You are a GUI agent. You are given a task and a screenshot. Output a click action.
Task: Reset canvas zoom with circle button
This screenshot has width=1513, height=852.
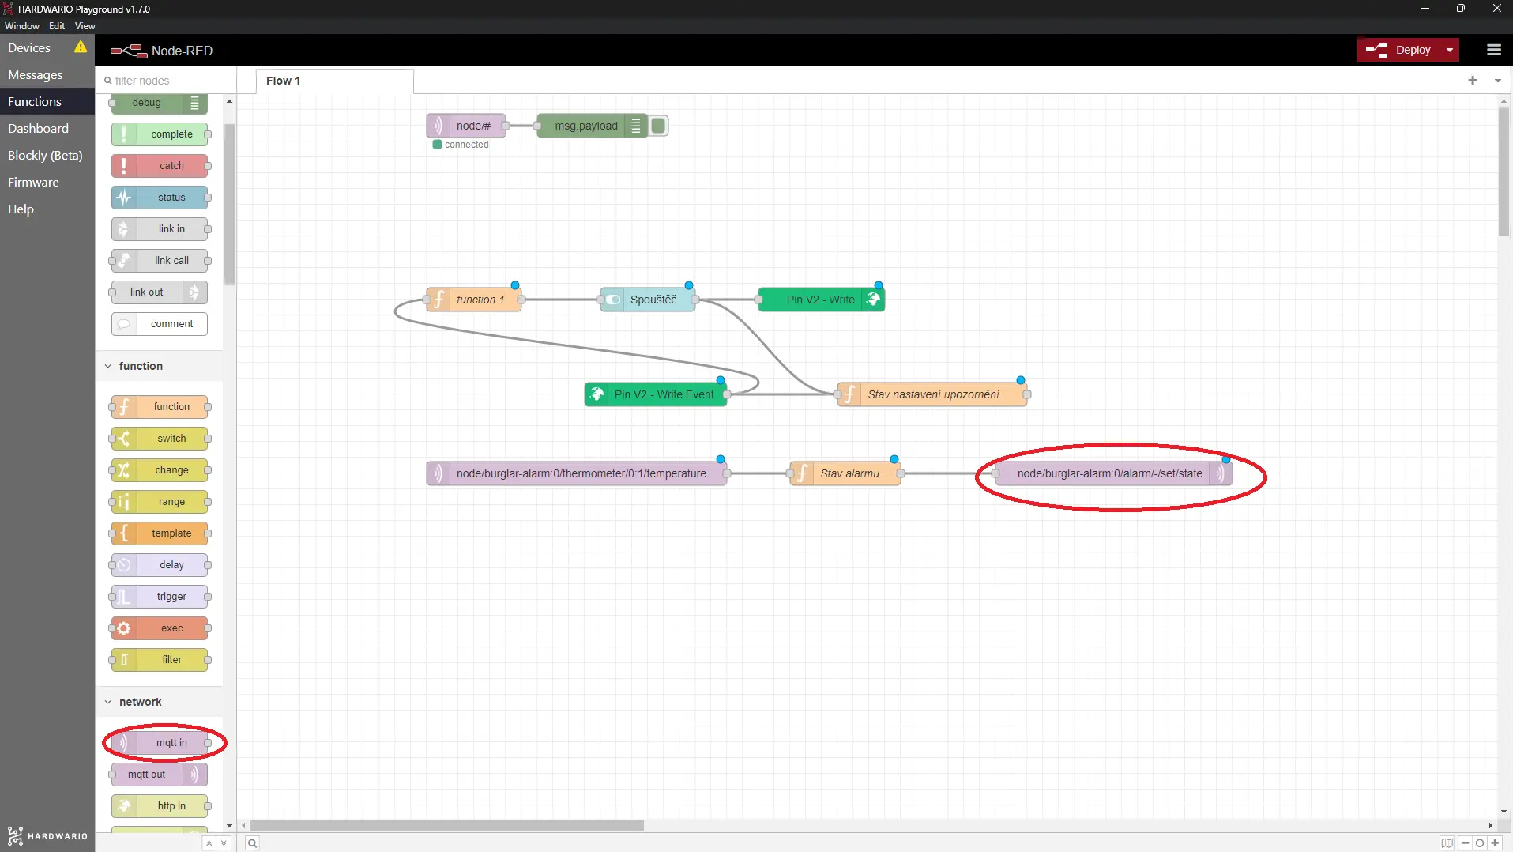(1480, 843)
